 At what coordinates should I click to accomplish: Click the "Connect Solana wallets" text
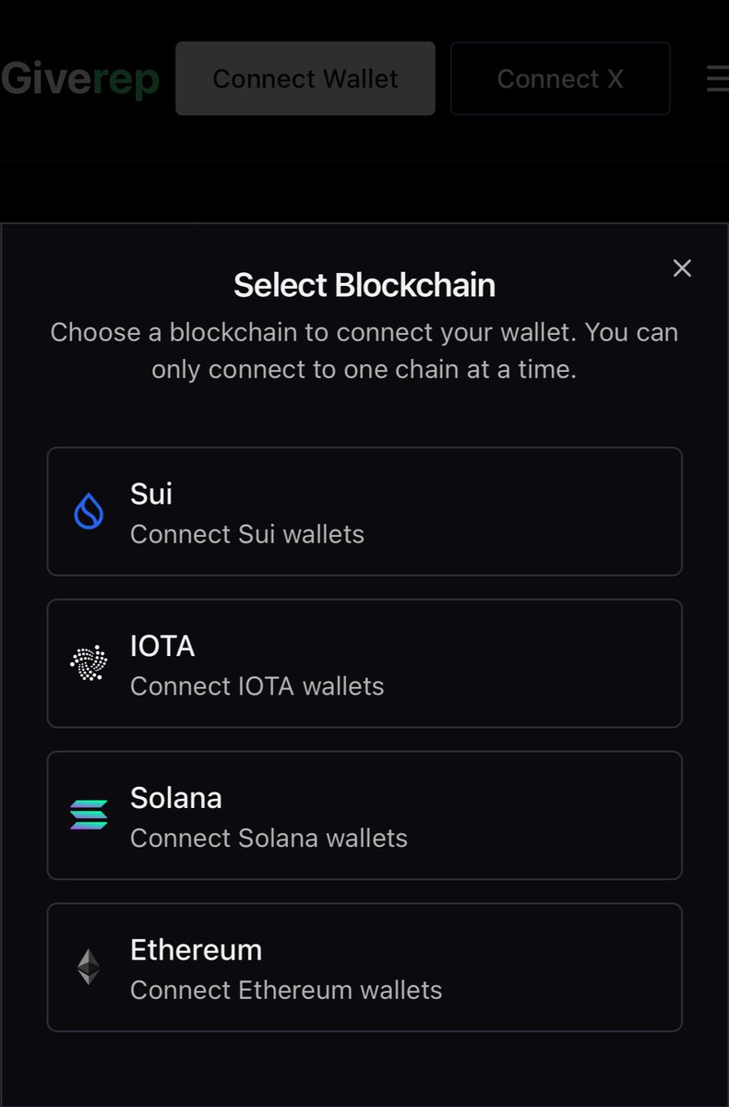(269, 838)
